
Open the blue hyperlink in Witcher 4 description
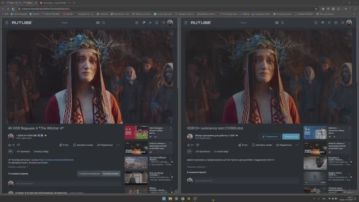point(56,160)
